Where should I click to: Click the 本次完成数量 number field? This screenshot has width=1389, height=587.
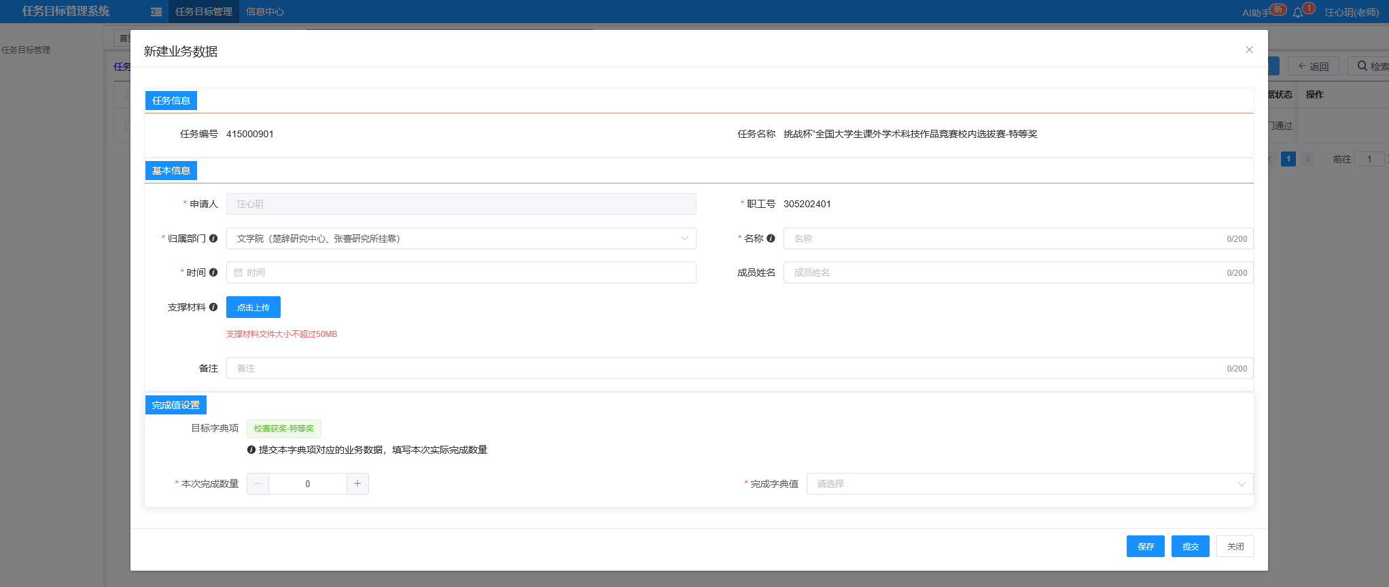308,484
